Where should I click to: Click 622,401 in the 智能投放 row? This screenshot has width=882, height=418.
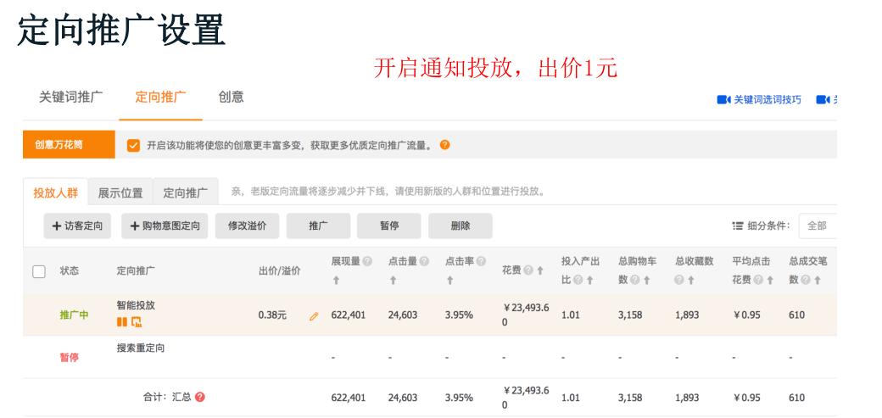[x=349, y=315]
